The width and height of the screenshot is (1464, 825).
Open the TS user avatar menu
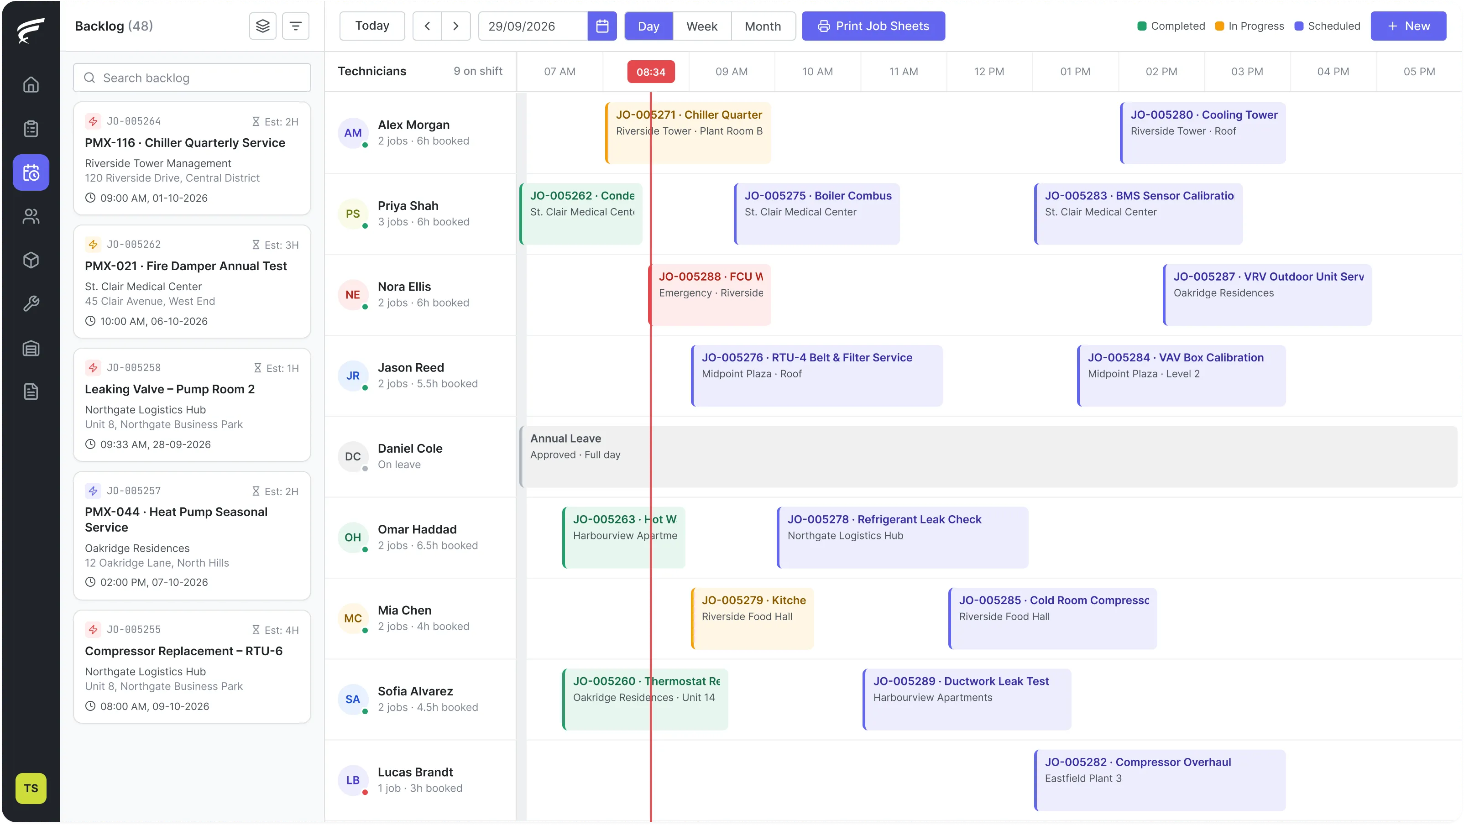pyautogui.click(x=31, y=789)
